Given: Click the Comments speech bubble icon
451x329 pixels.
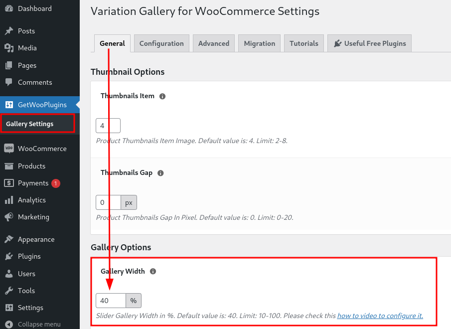Looking at the screenshot, I should (9, 82).
